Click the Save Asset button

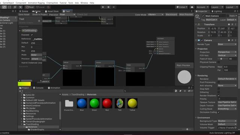(x=24, y=15)
